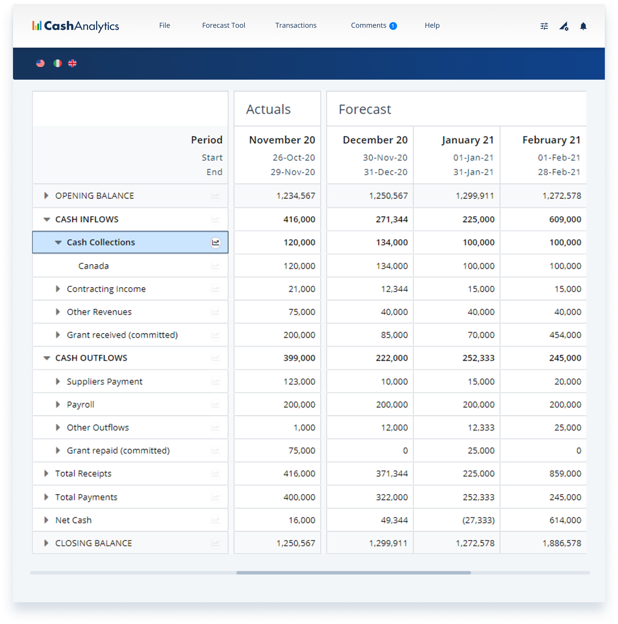Select the US flag language
This screenshot has height=624, width=618.
point(40,63)
